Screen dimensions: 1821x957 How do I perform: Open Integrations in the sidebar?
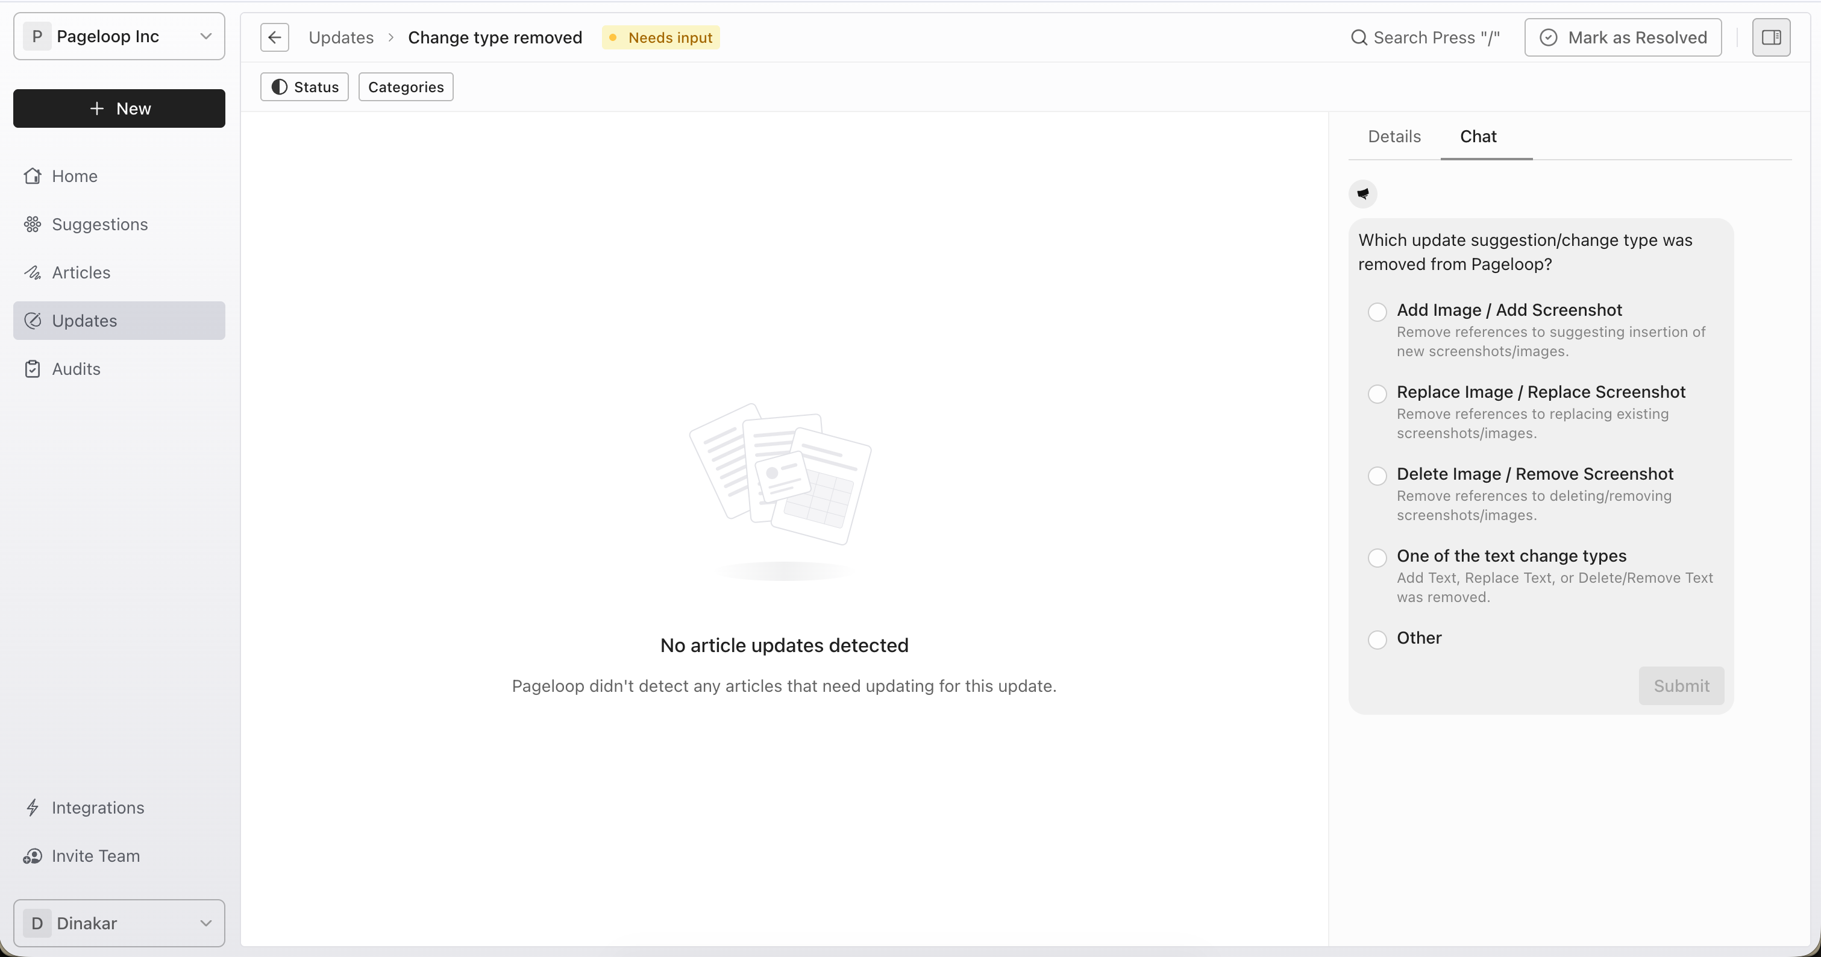click(119, 808)
